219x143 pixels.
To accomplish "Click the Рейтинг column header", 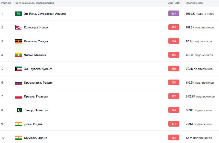I will tap(6, 3).
